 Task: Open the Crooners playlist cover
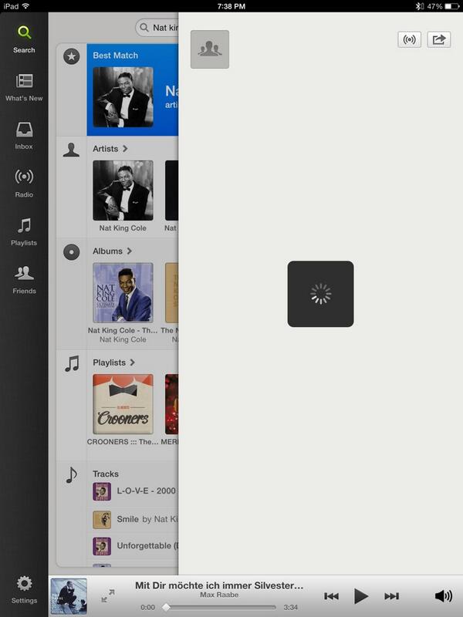coord(123,404)
